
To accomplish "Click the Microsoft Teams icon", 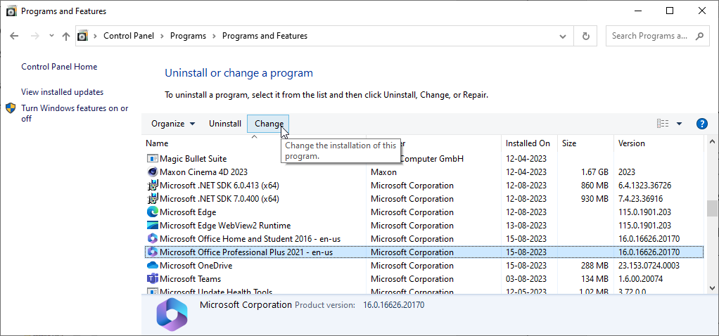I will click(x=152, y=278).
